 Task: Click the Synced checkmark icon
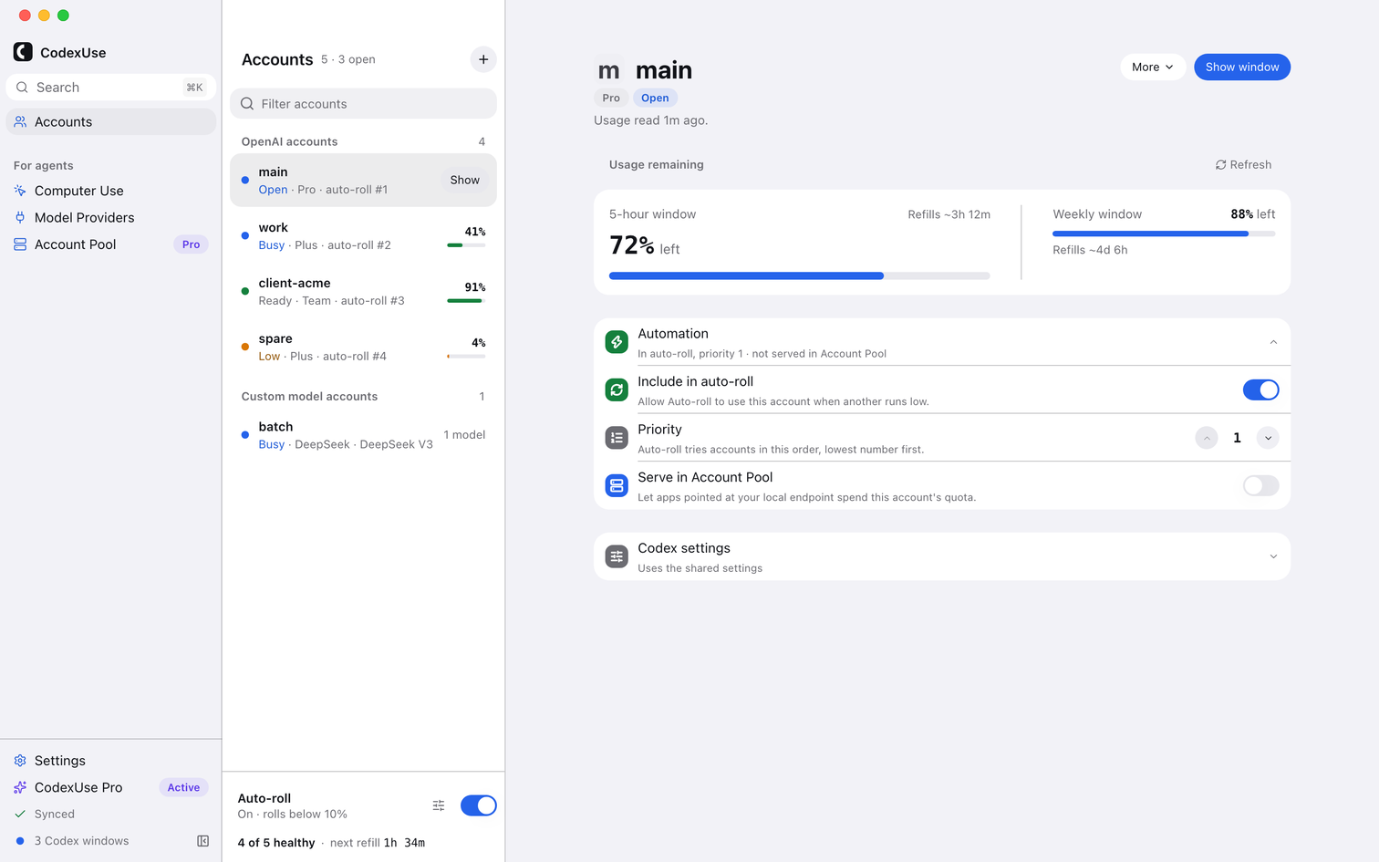20,814
